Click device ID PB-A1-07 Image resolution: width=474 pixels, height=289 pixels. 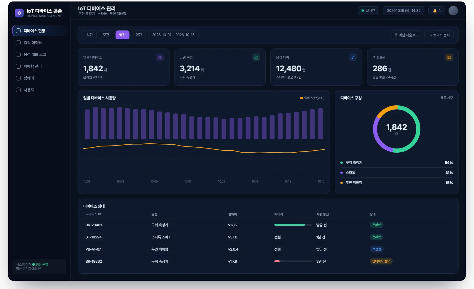coord(93,249)
